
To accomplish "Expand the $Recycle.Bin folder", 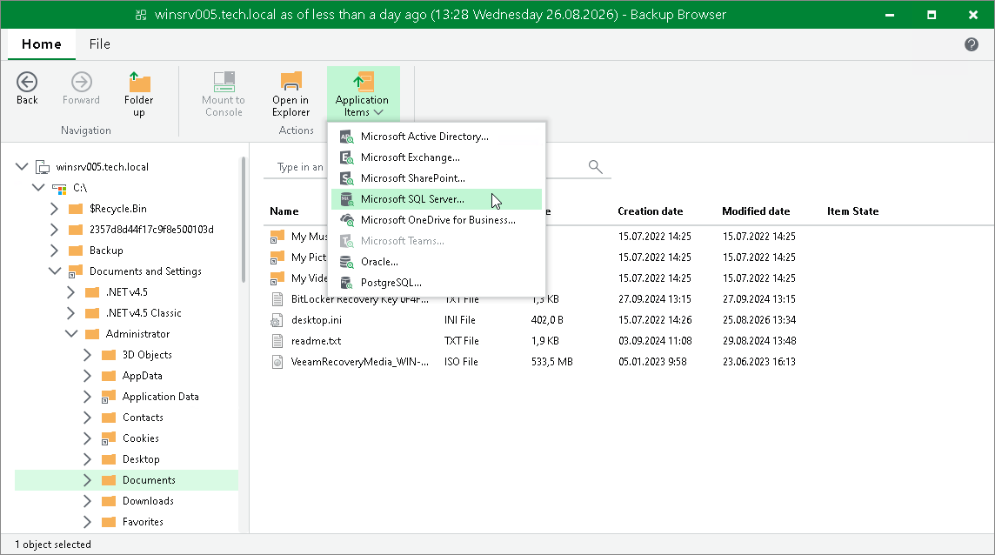I will 55,209.
